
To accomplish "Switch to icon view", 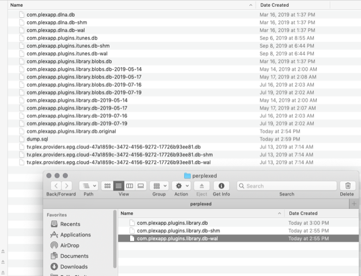I will pyautogui.click(x=108, y=186).
